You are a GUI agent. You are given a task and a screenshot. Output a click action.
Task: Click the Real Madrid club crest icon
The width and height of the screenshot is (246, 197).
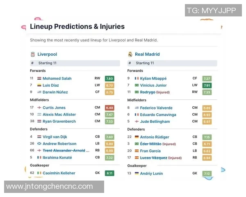[130, 54]
